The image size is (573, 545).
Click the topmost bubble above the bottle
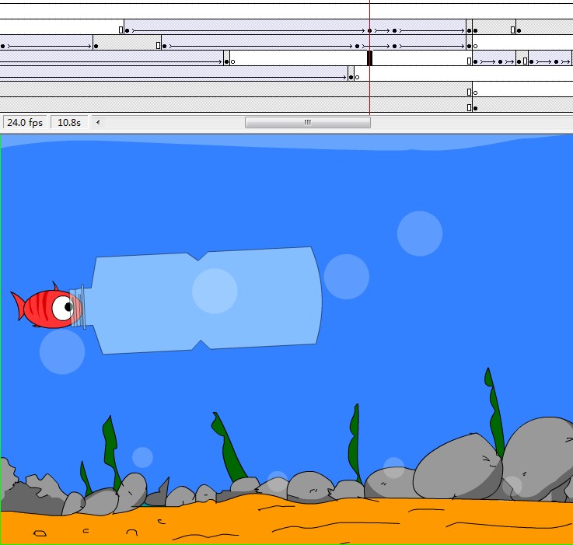[x=420, y=233]
